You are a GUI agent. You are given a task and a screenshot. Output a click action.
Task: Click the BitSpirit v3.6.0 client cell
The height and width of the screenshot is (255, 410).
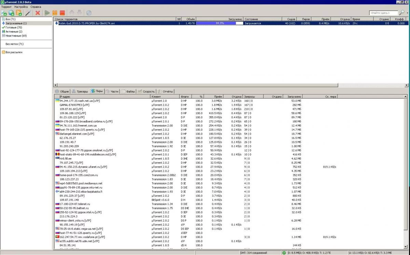[x=160, y=200]
